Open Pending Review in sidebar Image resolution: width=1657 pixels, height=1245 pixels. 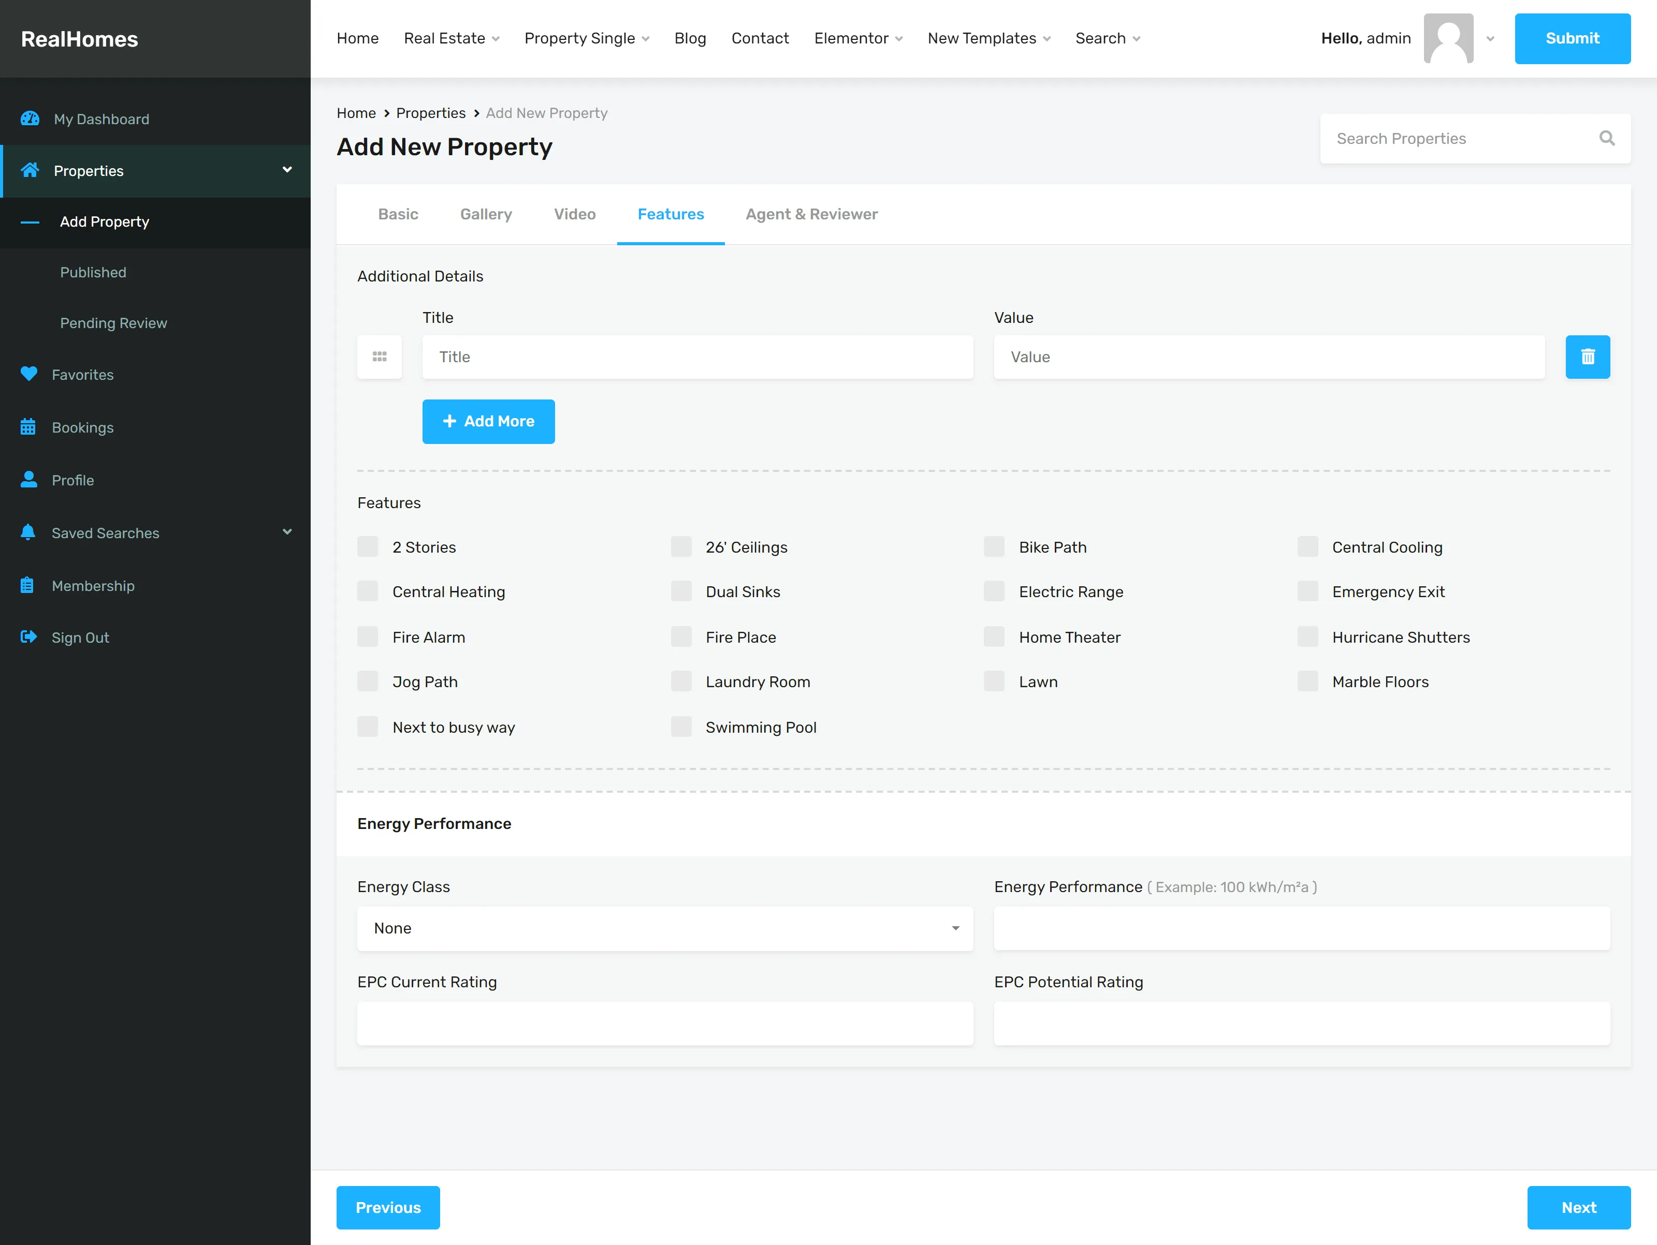[x=113, y=323]
